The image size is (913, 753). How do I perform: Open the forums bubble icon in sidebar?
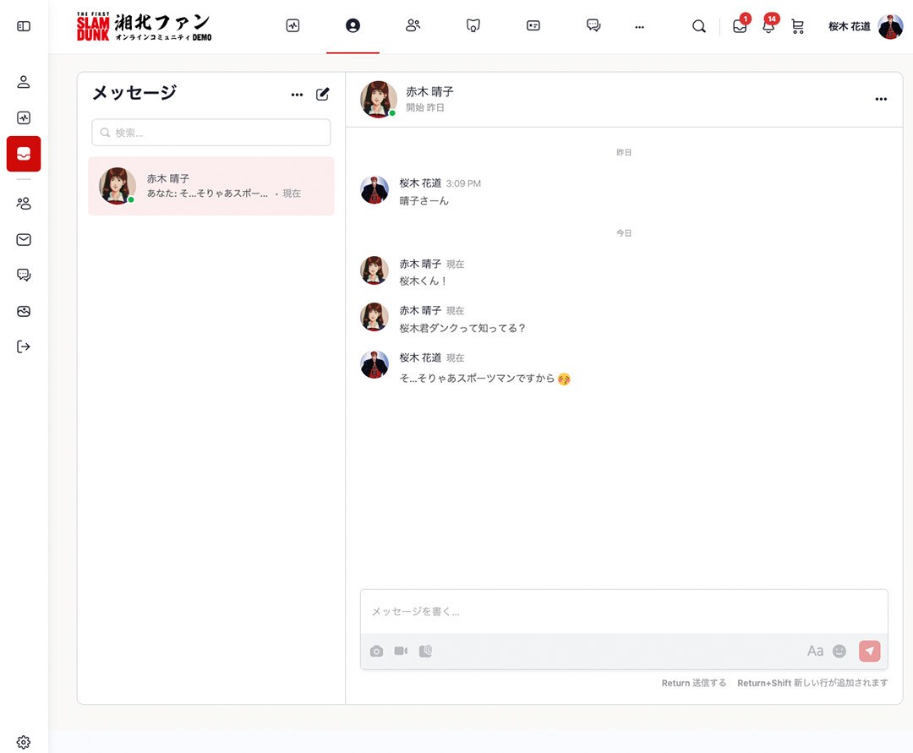coord(24,275)
